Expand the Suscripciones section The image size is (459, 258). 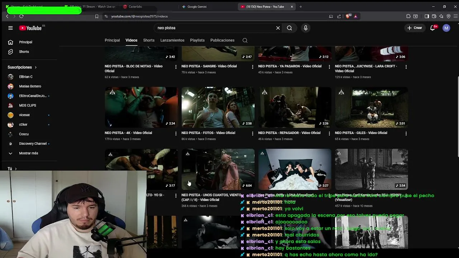pyautogui.click(x=22, y=67)
